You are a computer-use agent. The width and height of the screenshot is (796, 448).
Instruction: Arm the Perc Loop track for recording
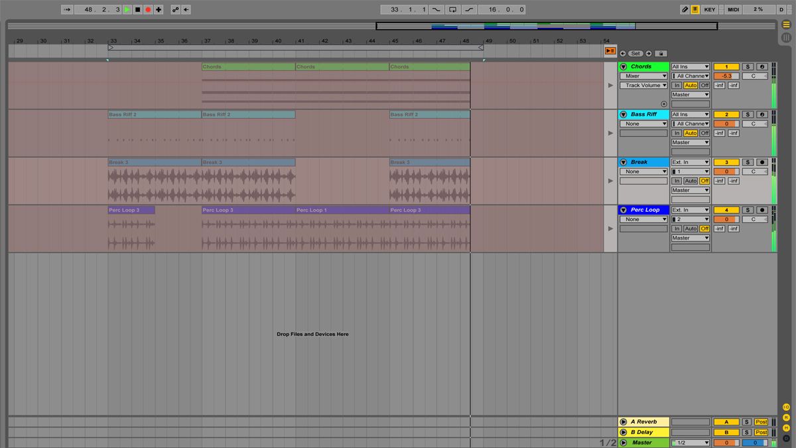point(763,210)
